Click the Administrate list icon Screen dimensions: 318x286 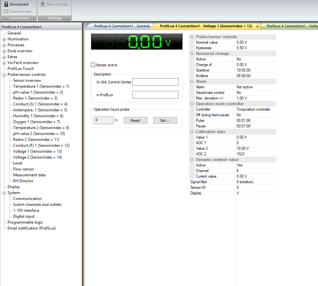coord(6,11)
